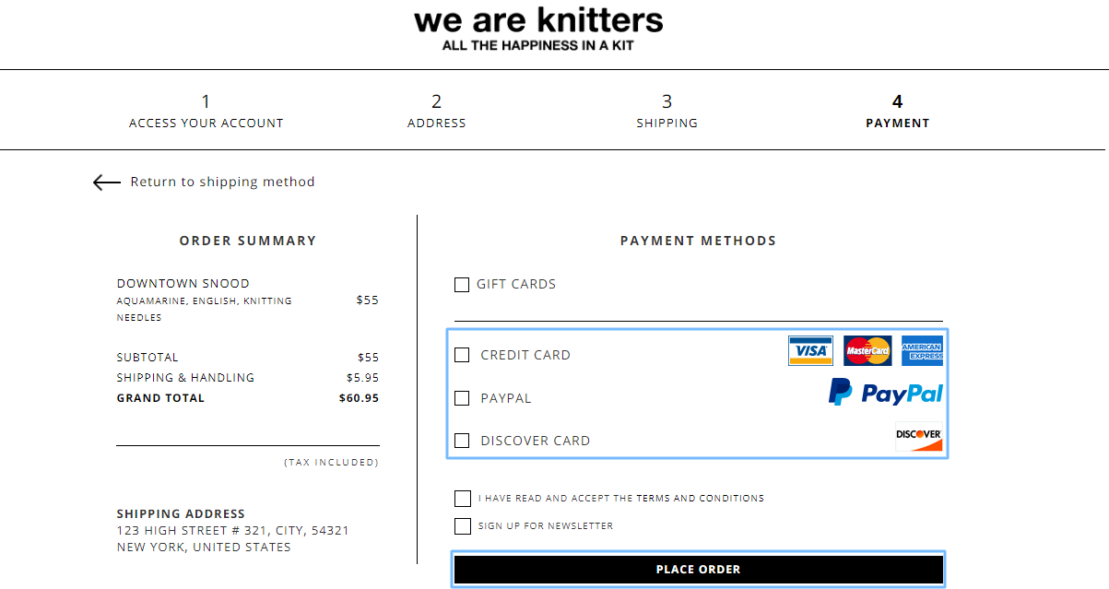The width and height of the screenshot is (1109, 589).
Task: Go to step 2 Address
Action: (x=437, y=111)
